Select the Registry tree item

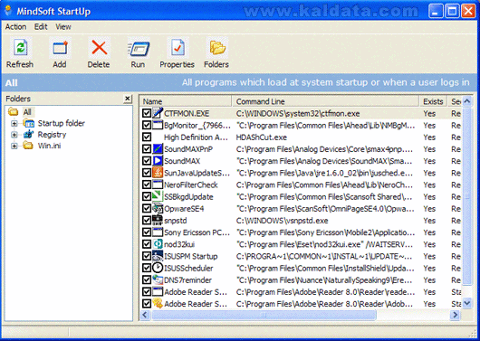click(52, 135)
